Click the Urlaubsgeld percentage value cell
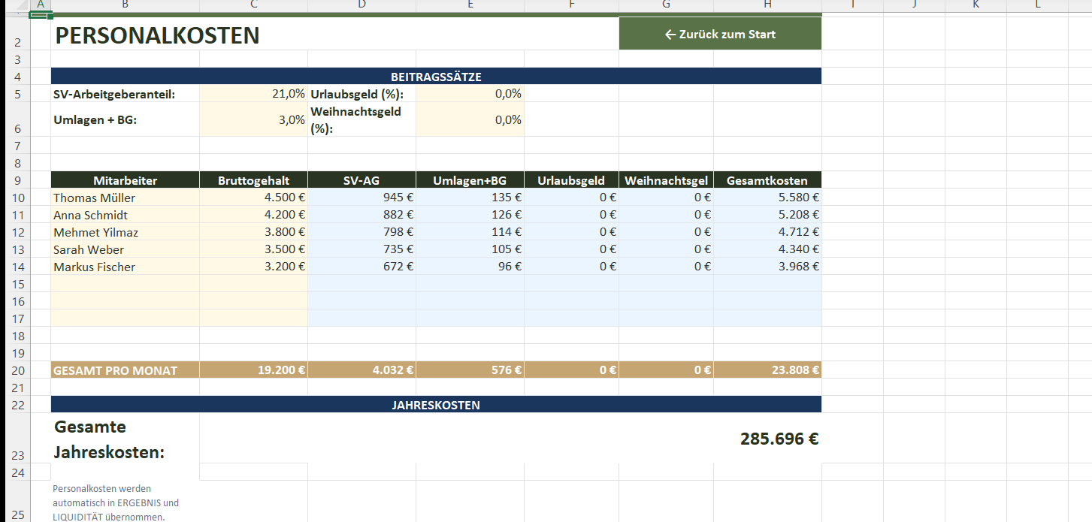The height and width of the screenshot is (522, 1092). [x=470, y=94]
